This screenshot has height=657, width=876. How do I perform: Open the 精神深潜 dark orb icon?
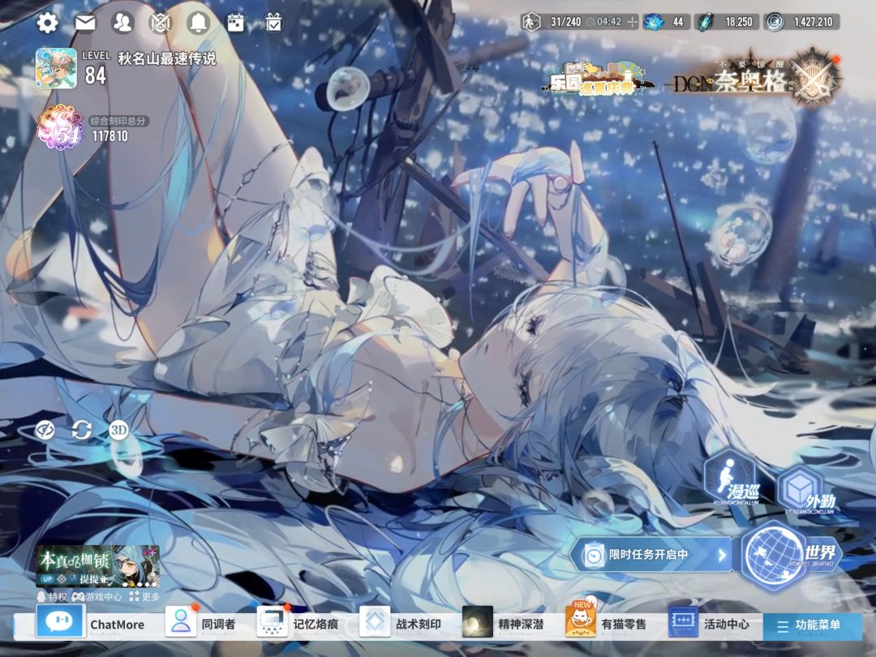pos(478,621)
